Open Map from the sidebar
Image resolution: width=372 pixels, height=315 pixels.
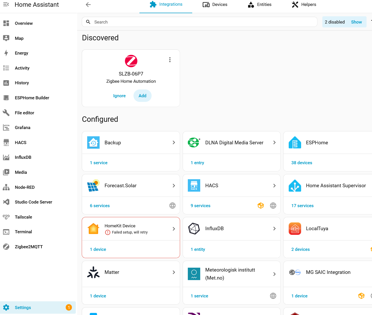[19, 38]
